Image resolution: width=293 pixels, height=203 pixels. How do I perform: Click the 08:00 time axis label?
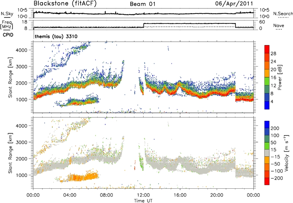click(107, 195)
